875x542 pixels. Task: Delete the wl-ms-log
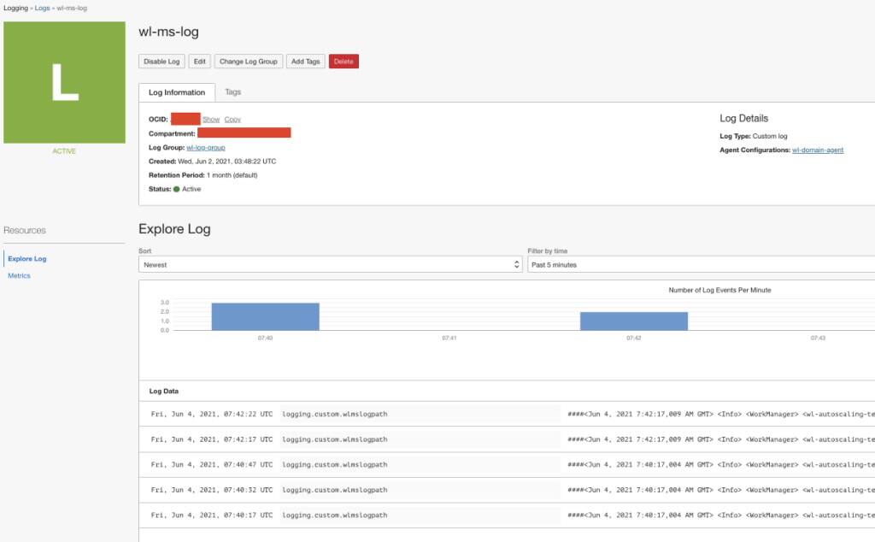pyautogui.click(x=344, y=61)
